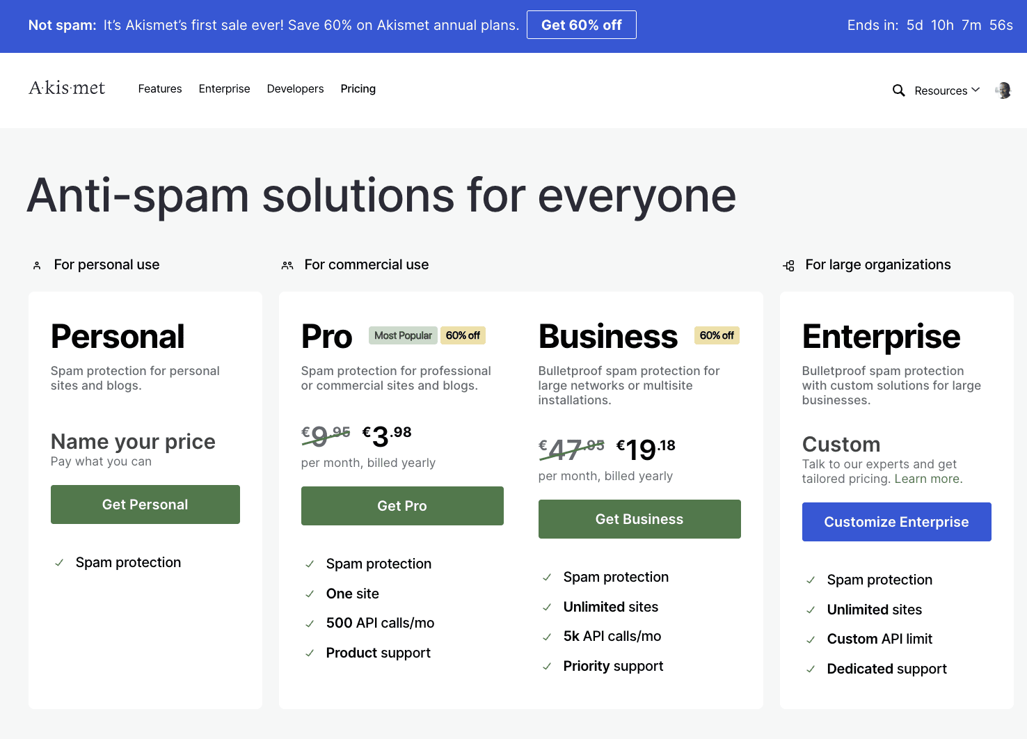Click the 60% off badge beside Pro
Viewport: 1027px width, 739px height.
pyautogui.click(x=463, y=335)
